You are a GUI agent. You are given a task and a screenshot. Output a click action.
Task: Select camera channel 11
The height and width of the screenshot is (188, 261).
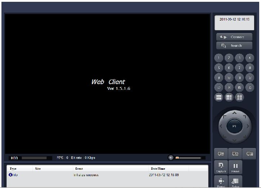[239, 78]
